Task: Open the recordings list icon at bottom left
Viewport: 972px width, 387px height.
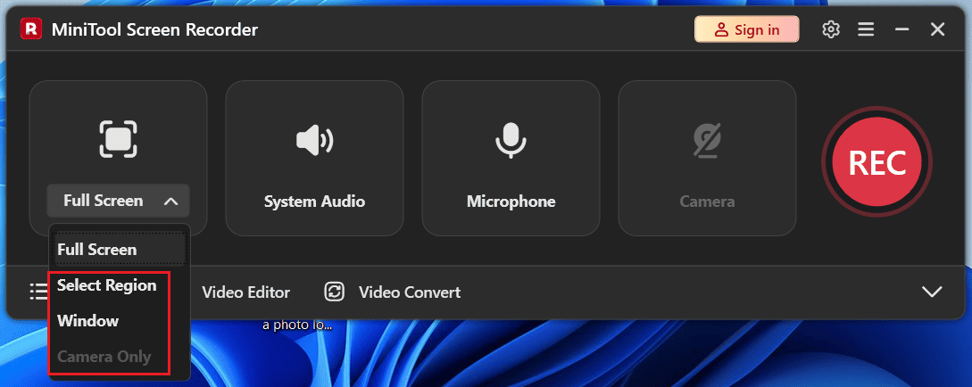Action: coord(38,292)
